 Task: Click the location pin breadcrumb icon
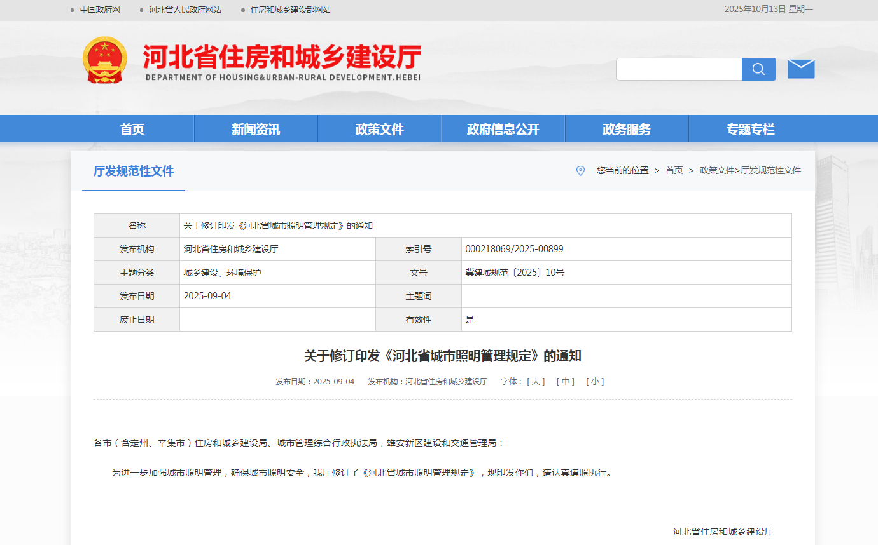(580, 170)
